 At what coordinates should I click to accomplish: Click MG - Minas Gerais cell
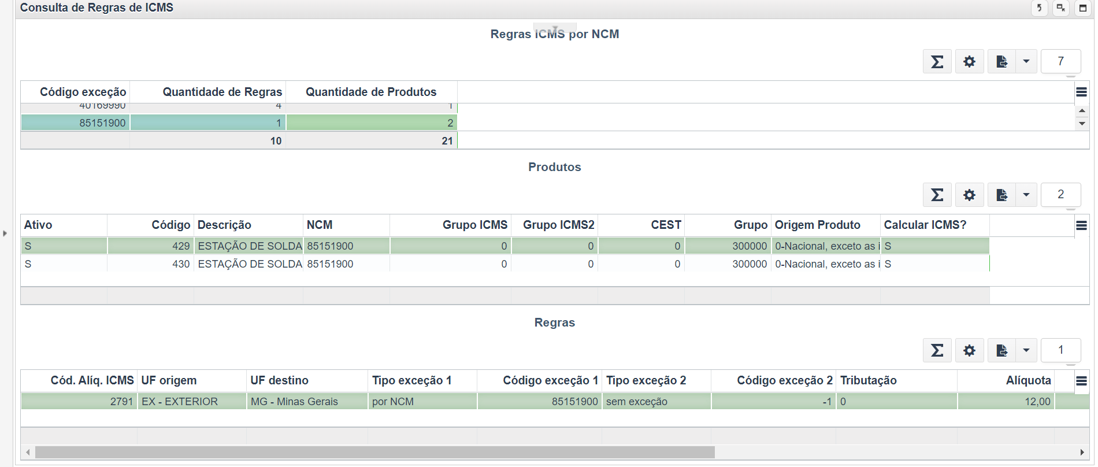click(x=307, y=402)
